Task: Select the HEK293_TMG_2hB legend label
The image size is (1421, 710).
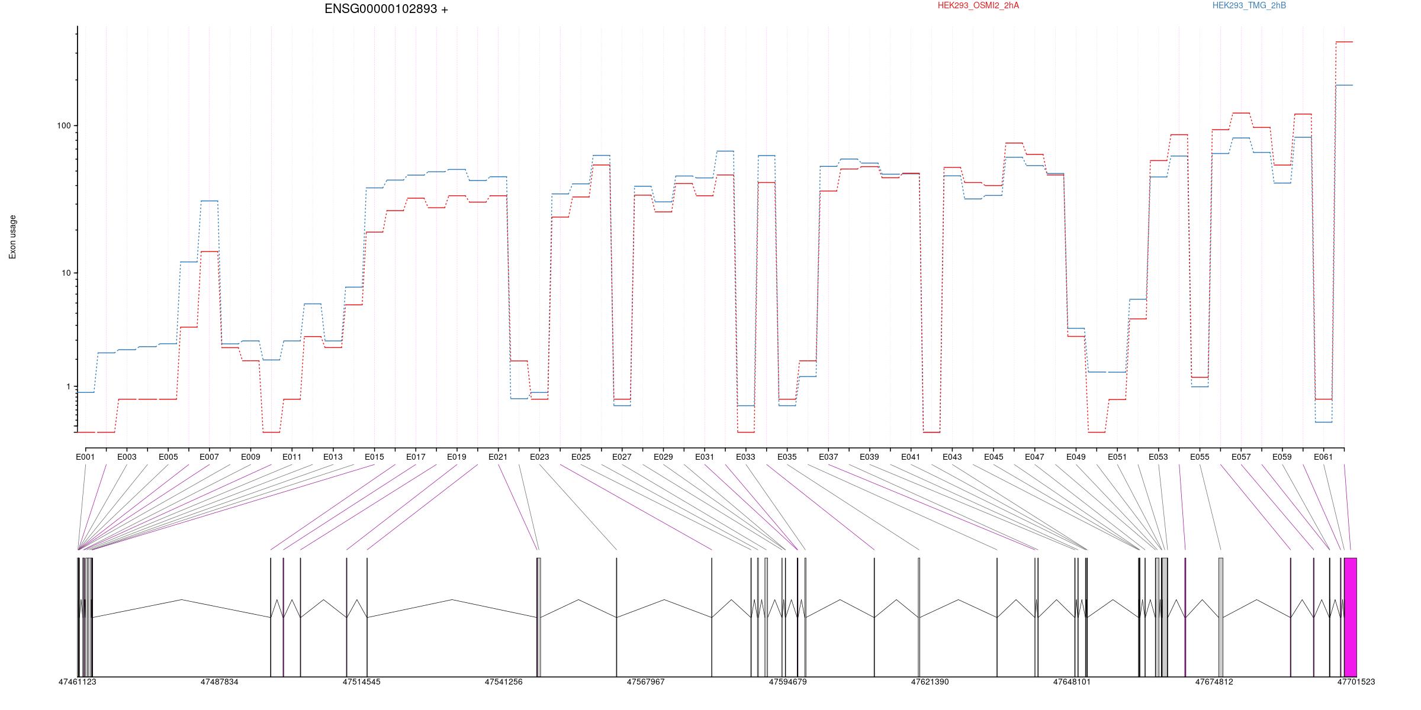Action: coord(1249,5)
